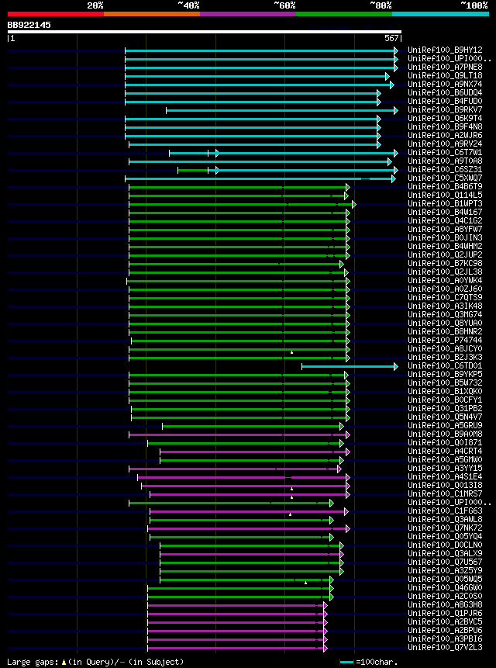Click the arrowhead on the C6TD01 alignment
Image resolution: width=496 pixels, height=668 pixels.
(396, 366)
